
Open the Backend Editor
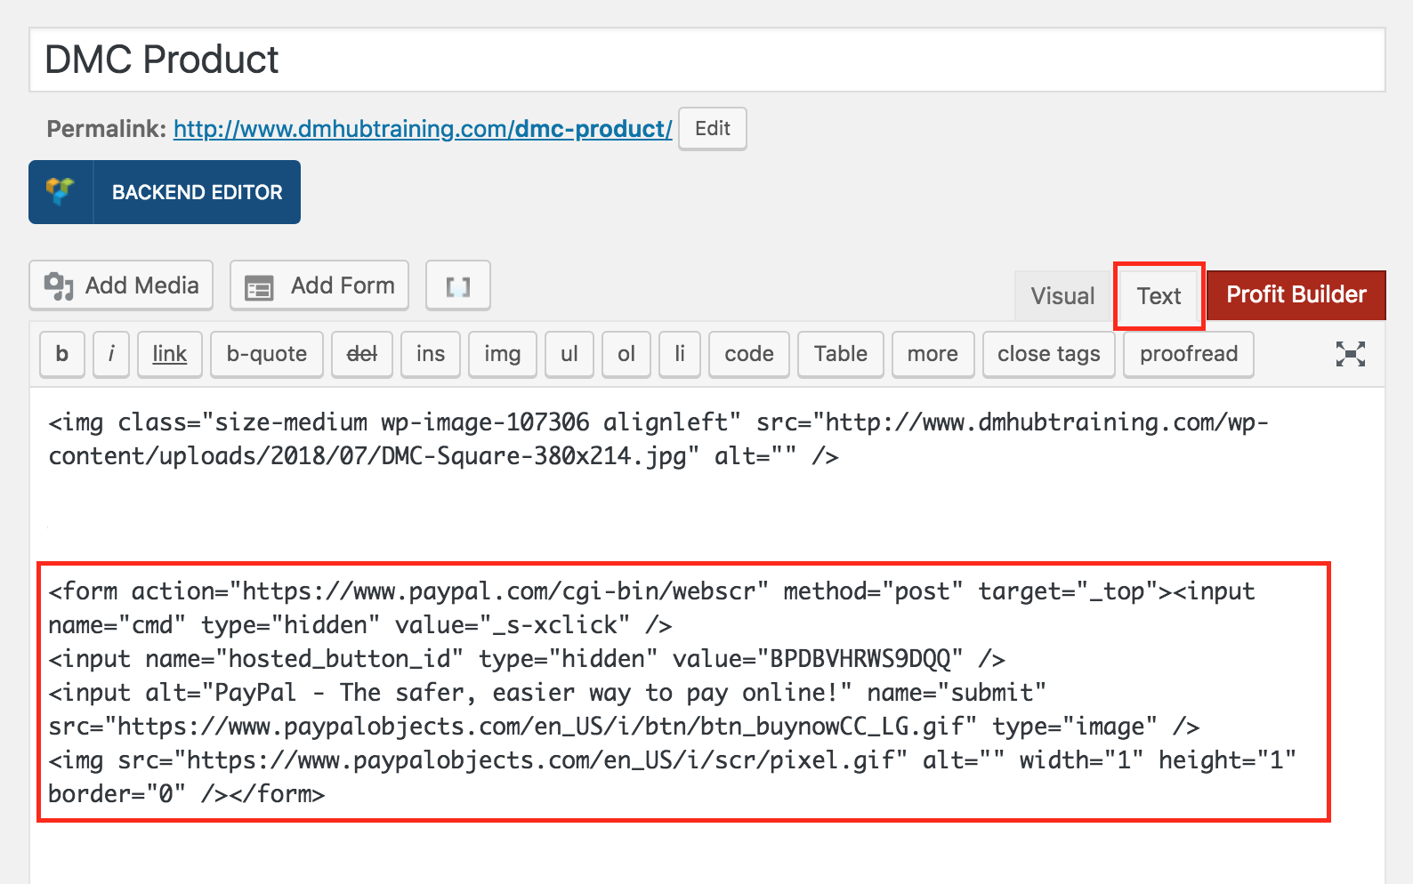pos(165,192)
